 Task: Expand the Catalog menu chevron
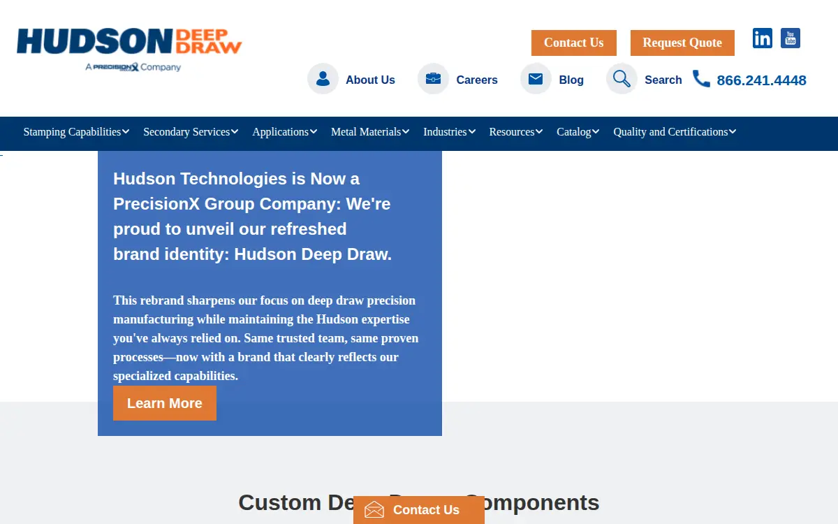(x=596, y=131)
